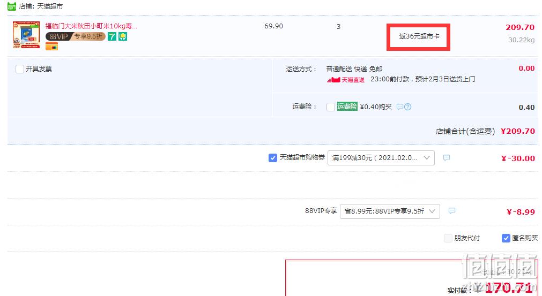This screenshot has width=542, height=296.
Task: Click the 0.40 insurance fee amount on the right
Action: tap(526, 107)
